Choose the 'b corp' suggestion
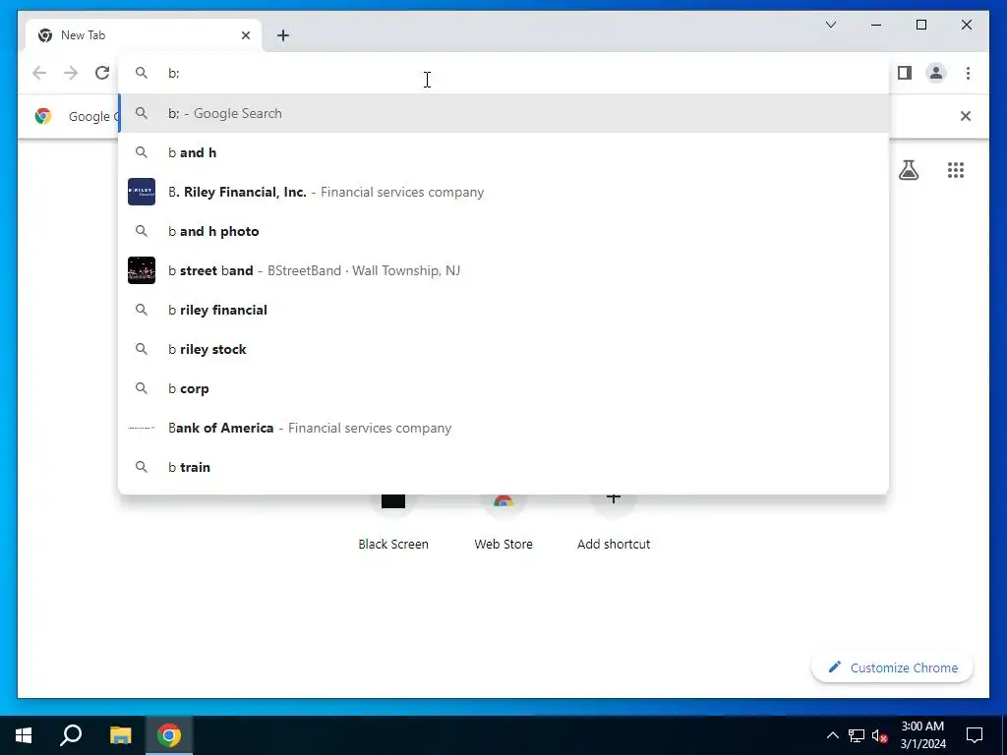This screenshot has width=1007, height=755. 503,388
